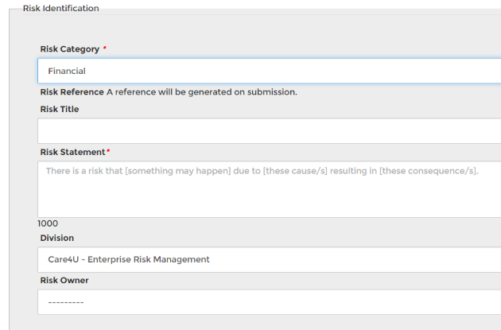Screen dimensions: 501x330
Task: Click the dashed placeholder in Risk Owner
Action: 66,302
